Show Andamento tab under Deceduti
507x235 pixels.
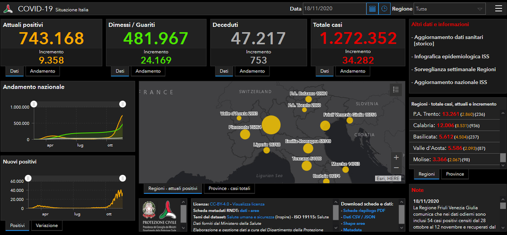coord(252,71)
